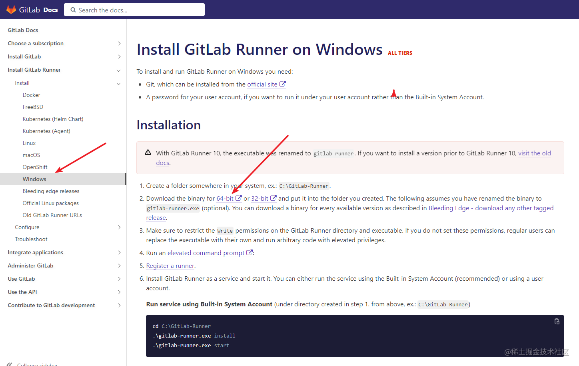The image size is (579, 366).
Task: Open Kubernetes (Helm Chart) sidebar item
Action: (x=53, y=119)
